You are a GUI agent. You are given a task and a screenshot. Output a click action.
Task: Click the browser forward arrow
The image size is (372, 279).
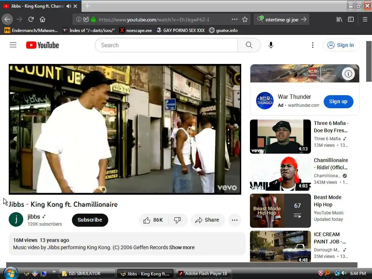tap(19, 20)
